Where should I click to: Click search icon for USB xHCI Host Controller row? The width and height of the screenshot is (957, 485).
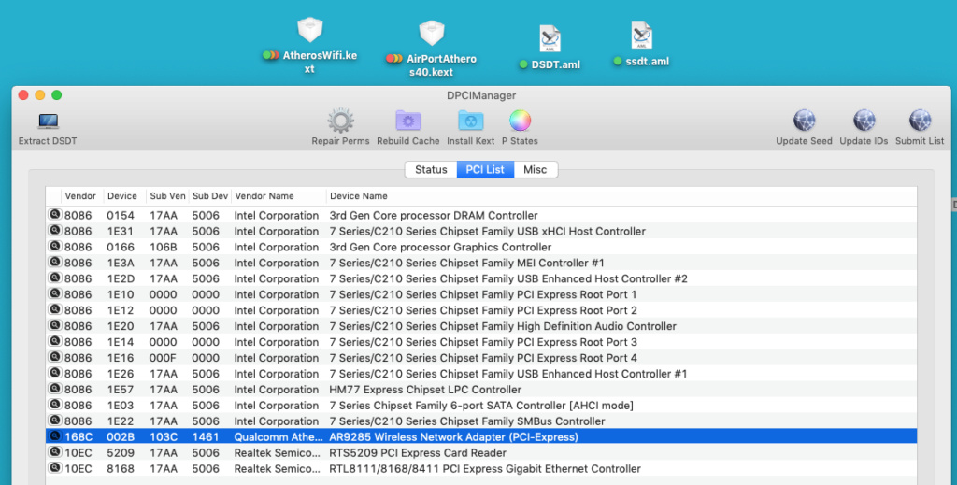pos(55,231)
